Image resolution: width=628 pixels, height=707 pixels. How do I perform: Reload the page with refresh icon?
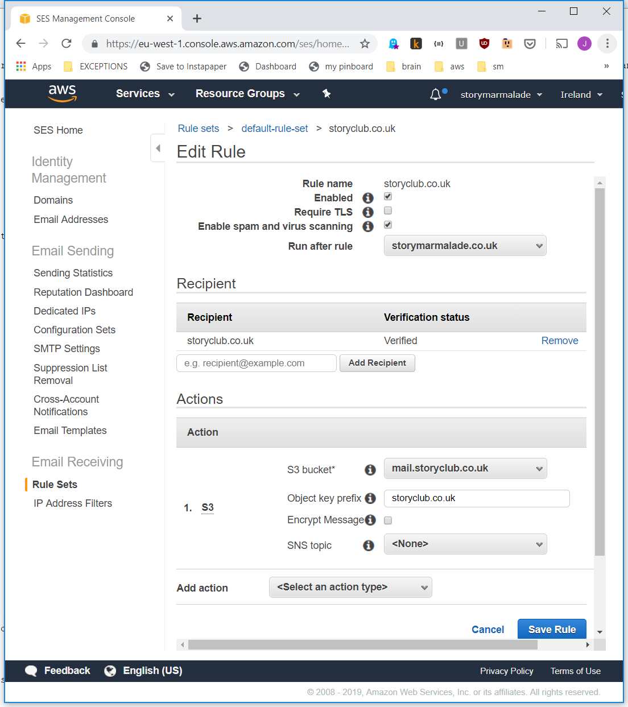tap(67, 43)
